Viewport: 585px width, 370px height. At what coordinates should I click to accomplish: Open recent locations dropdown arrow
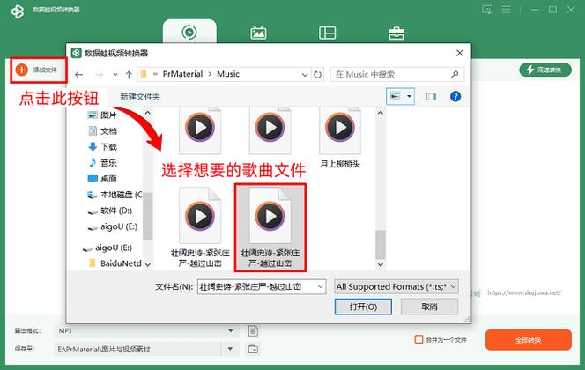(x=115, y=75)
